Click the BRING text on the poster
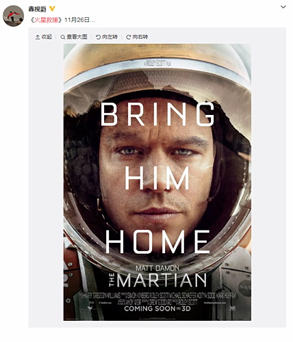The width and height of the screenshot is (293, 342). click(x=157, y=114)
